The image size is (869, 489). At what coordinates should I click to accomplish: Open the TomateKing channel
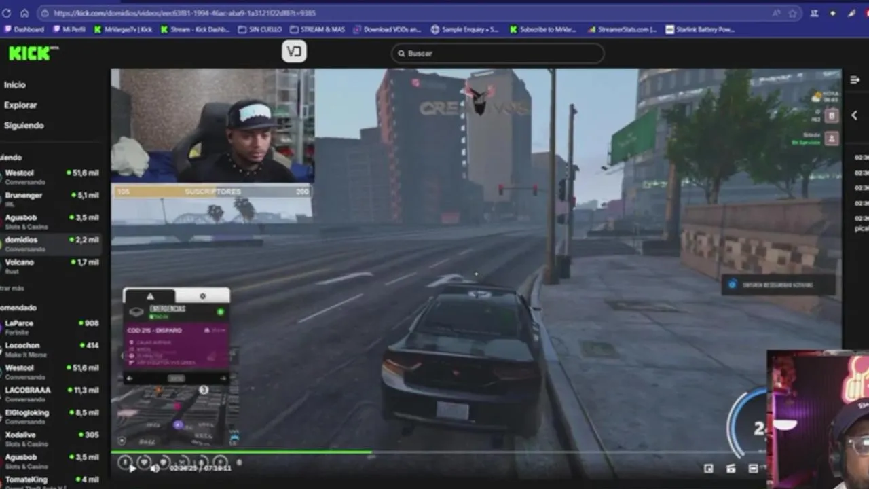52,483
